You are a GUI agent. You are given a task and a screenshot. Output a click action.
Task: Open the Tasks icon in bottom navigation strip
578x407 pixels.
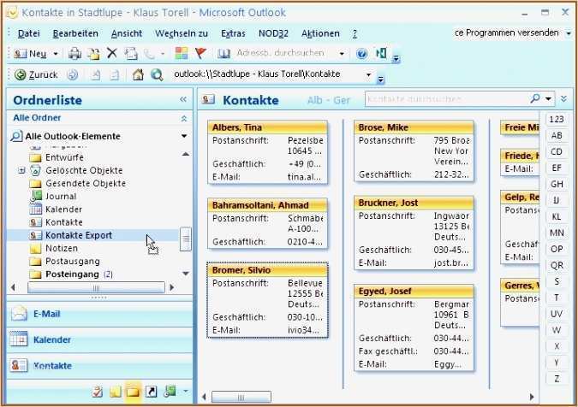tap(96, 392)
